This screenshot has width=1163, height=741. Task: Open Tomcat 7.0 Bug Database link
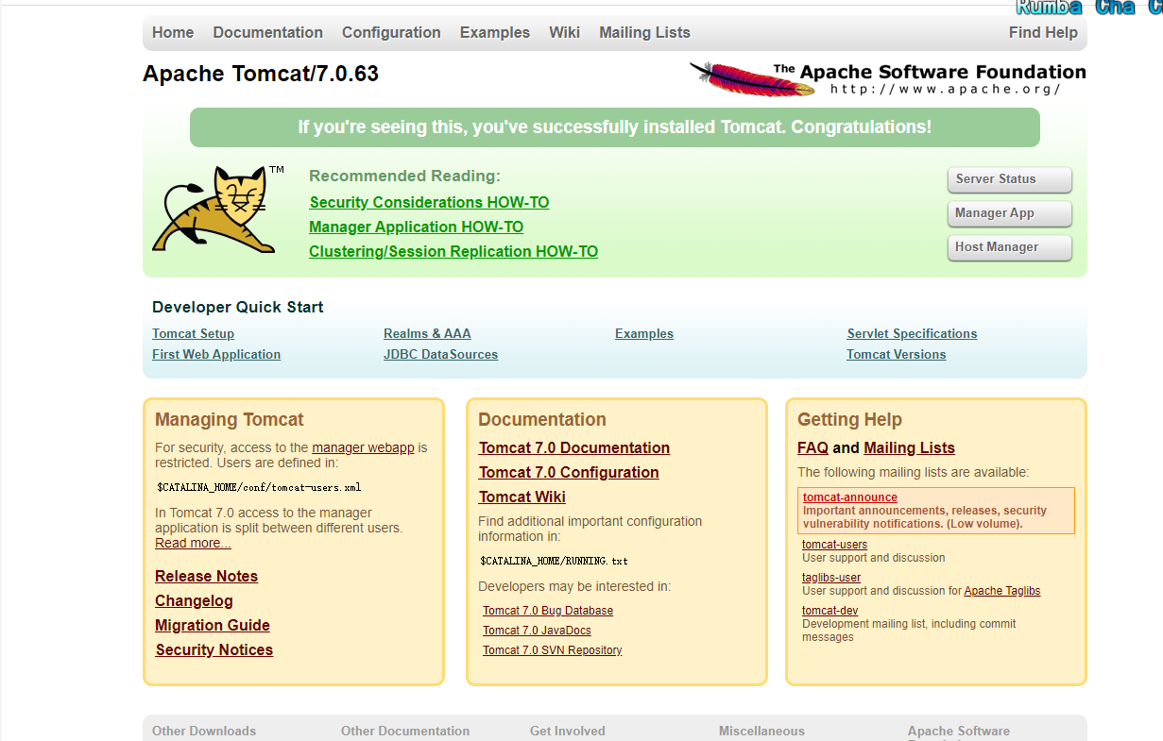tap(548, 611)
